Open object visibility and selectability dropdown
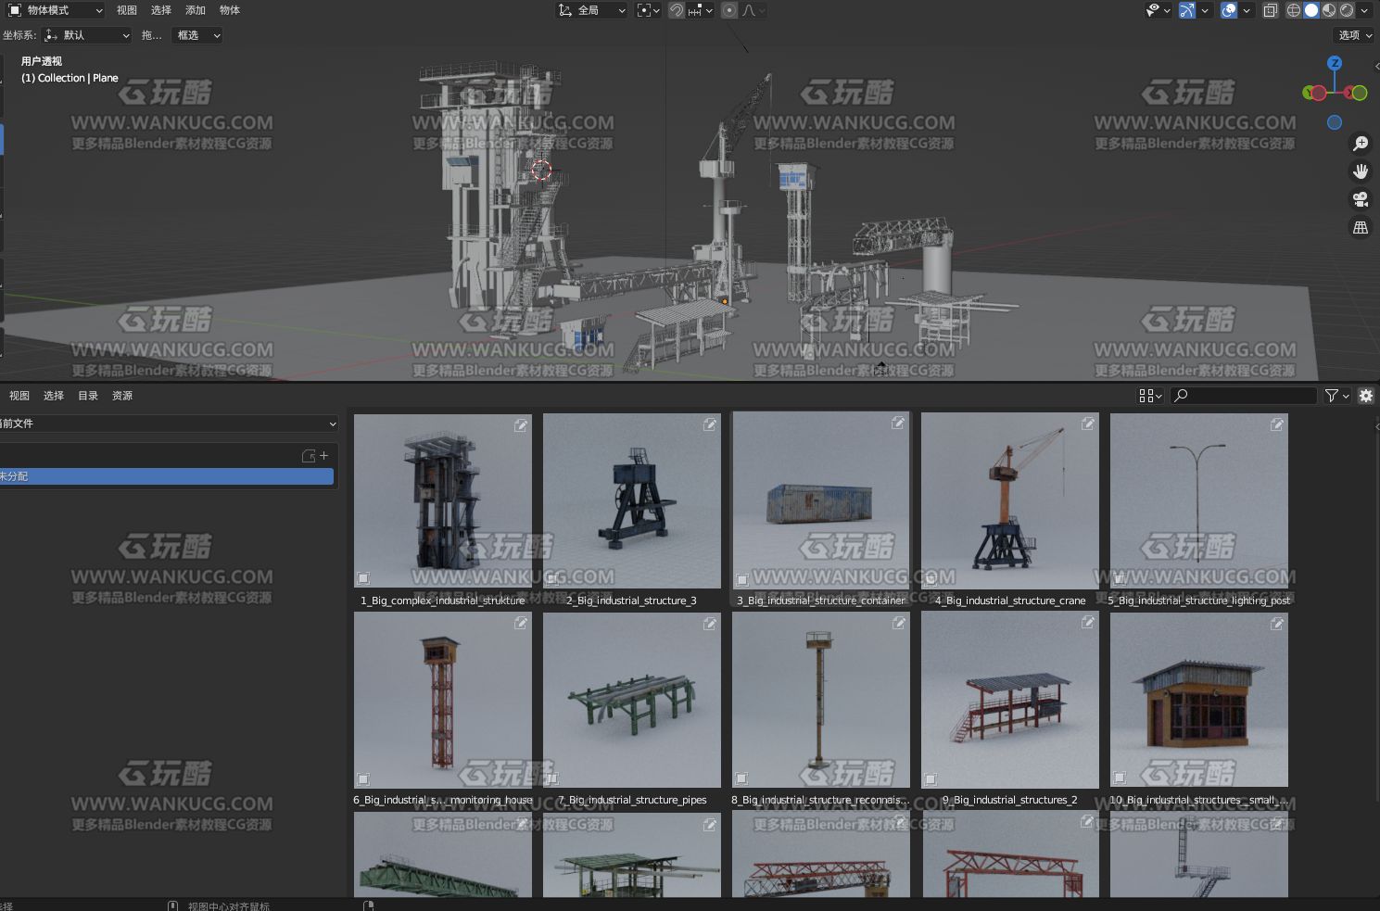Screen dimensions: 1380x911 (x=1158, y=10)
